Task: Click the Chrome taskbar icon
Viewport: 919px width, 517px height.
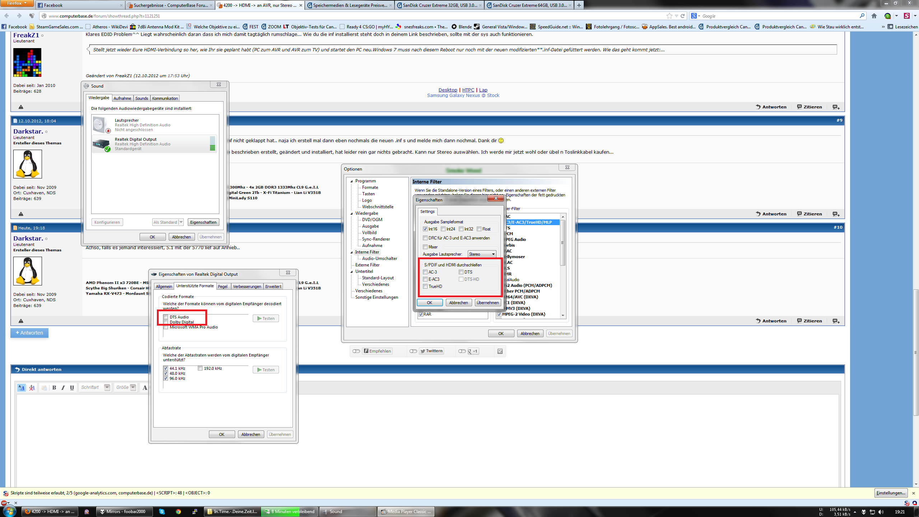Action: click(178, 512)
